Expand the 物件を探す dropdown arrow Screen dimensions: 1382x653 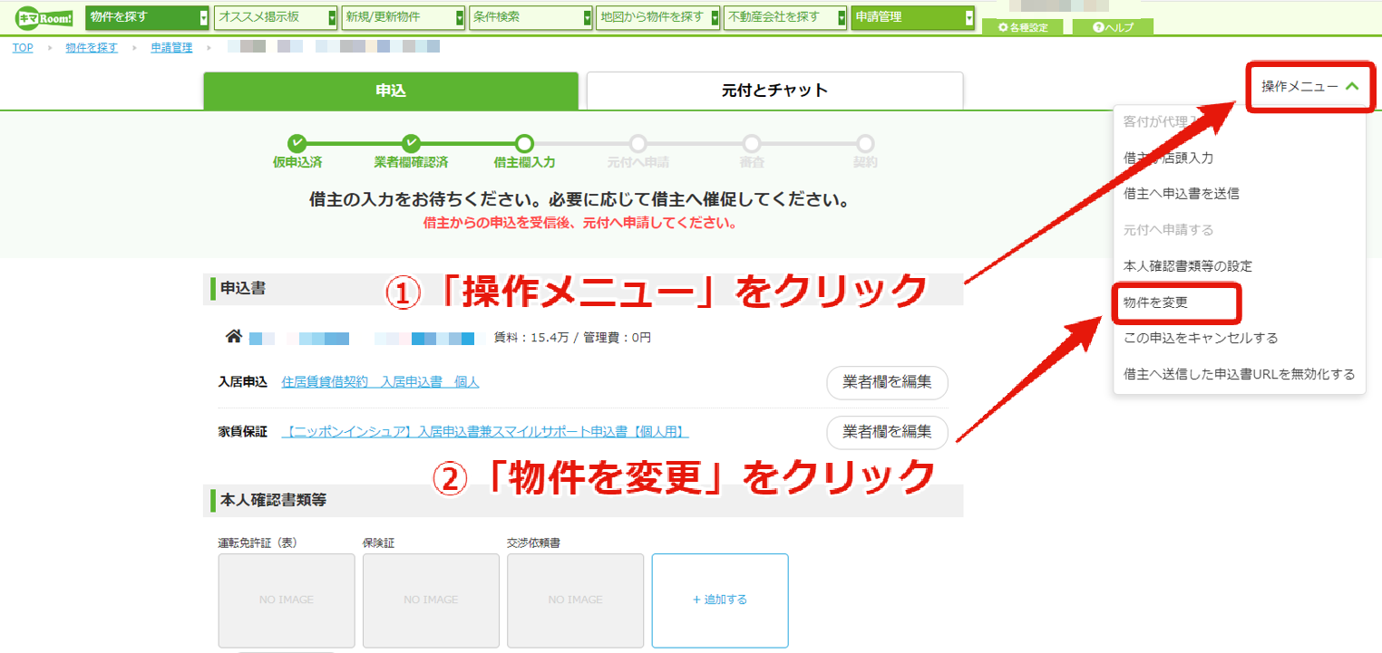(x=204, y=17)
